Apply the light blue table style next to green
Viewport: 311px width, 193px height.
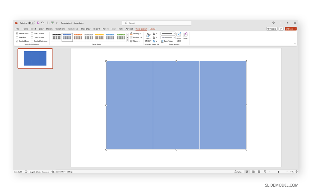(x=110, y=37)
